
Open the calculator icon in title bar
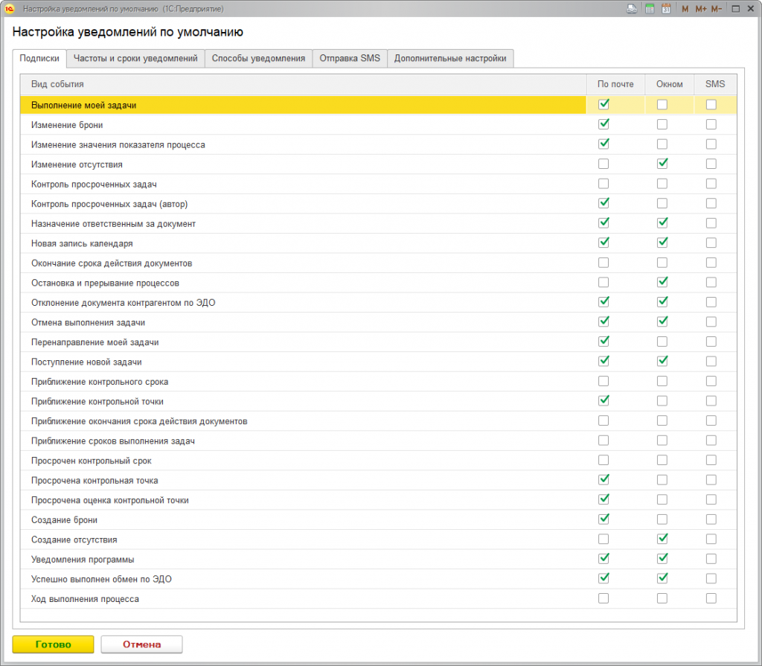pos(650,9)
